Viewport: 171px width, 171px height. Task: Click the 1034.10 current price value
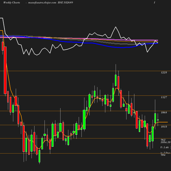[x=166, y=142]
